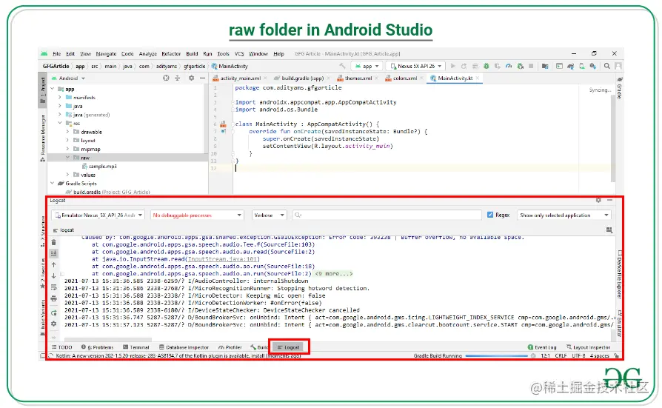Click the up arrow icon in logcat sidebar
The width and height of the screenshot is (662, 408).
coord(53,264)
